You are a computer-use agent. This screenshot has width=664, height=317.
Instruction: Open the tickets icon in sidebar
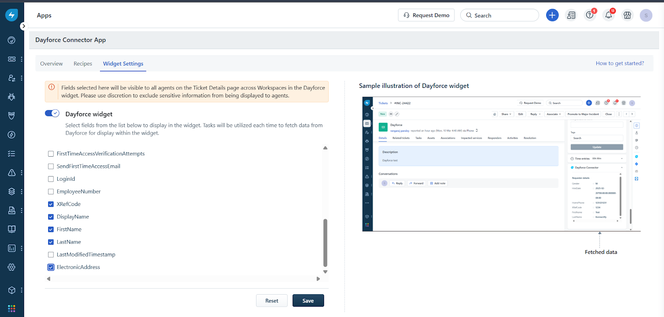click(12, 59)
